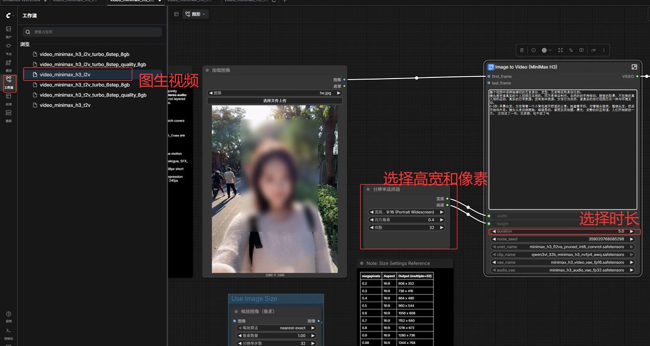The height and width of the screenshot is (346, 650).
Task: Select the video_minimax_h3_i2v workflow
Action: (x=65, y=74)
